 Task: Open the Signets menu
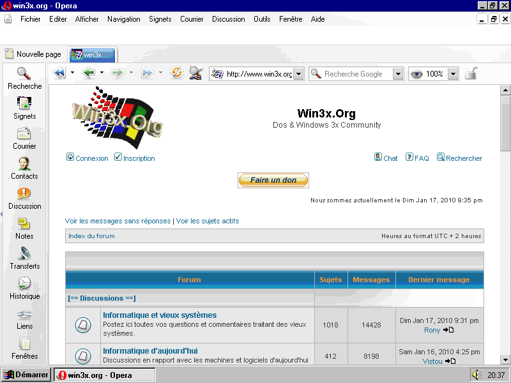tap(160, 19)
